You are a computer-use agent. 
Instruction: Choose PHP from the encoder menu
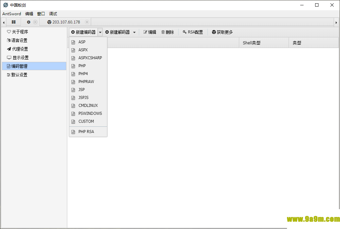point(88,66)
